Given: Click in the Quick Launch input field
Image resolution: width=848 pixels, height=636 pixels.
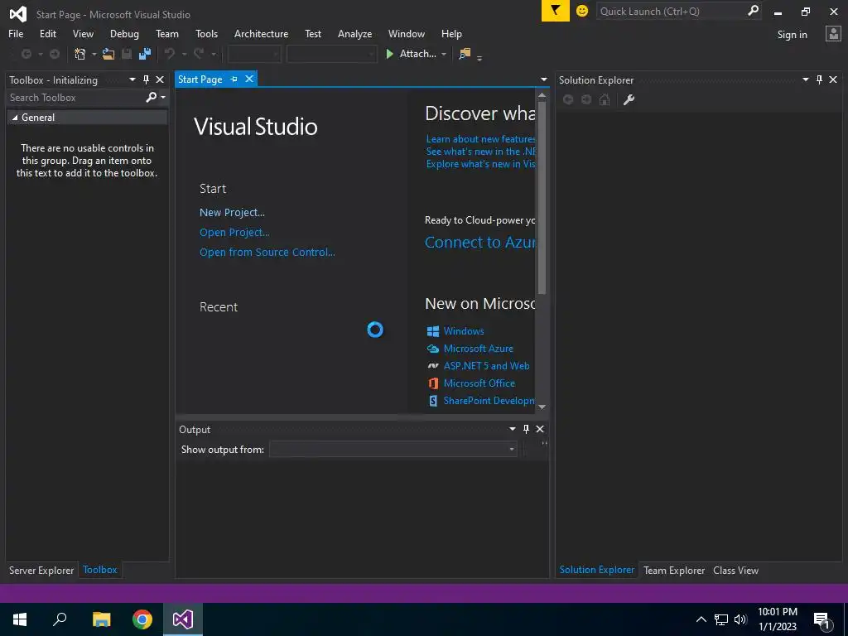Looking at the screenshot, I should point(672,11).
